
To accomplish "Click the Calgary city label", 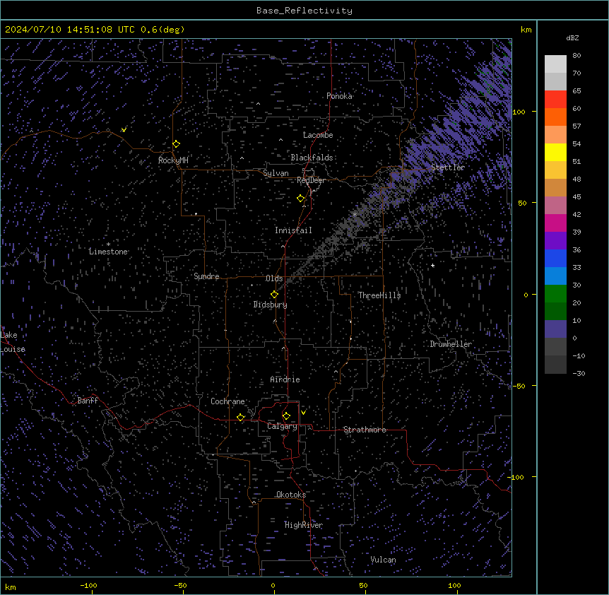I will 282,426.
